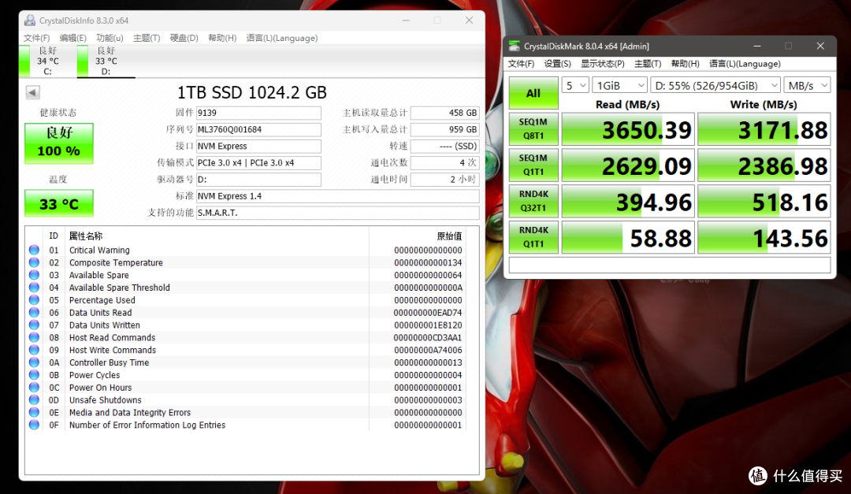Viewport: 851px width, 494px height.
Task: Click the previous disk arrow button
Action: click(32, 92)
